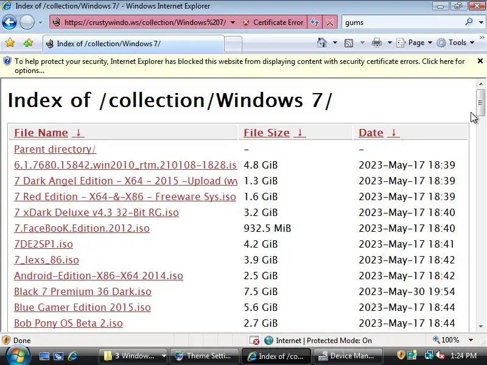Click the search box containing gums
The height and width of the screenshot is (365, 487).
(402, 23)
